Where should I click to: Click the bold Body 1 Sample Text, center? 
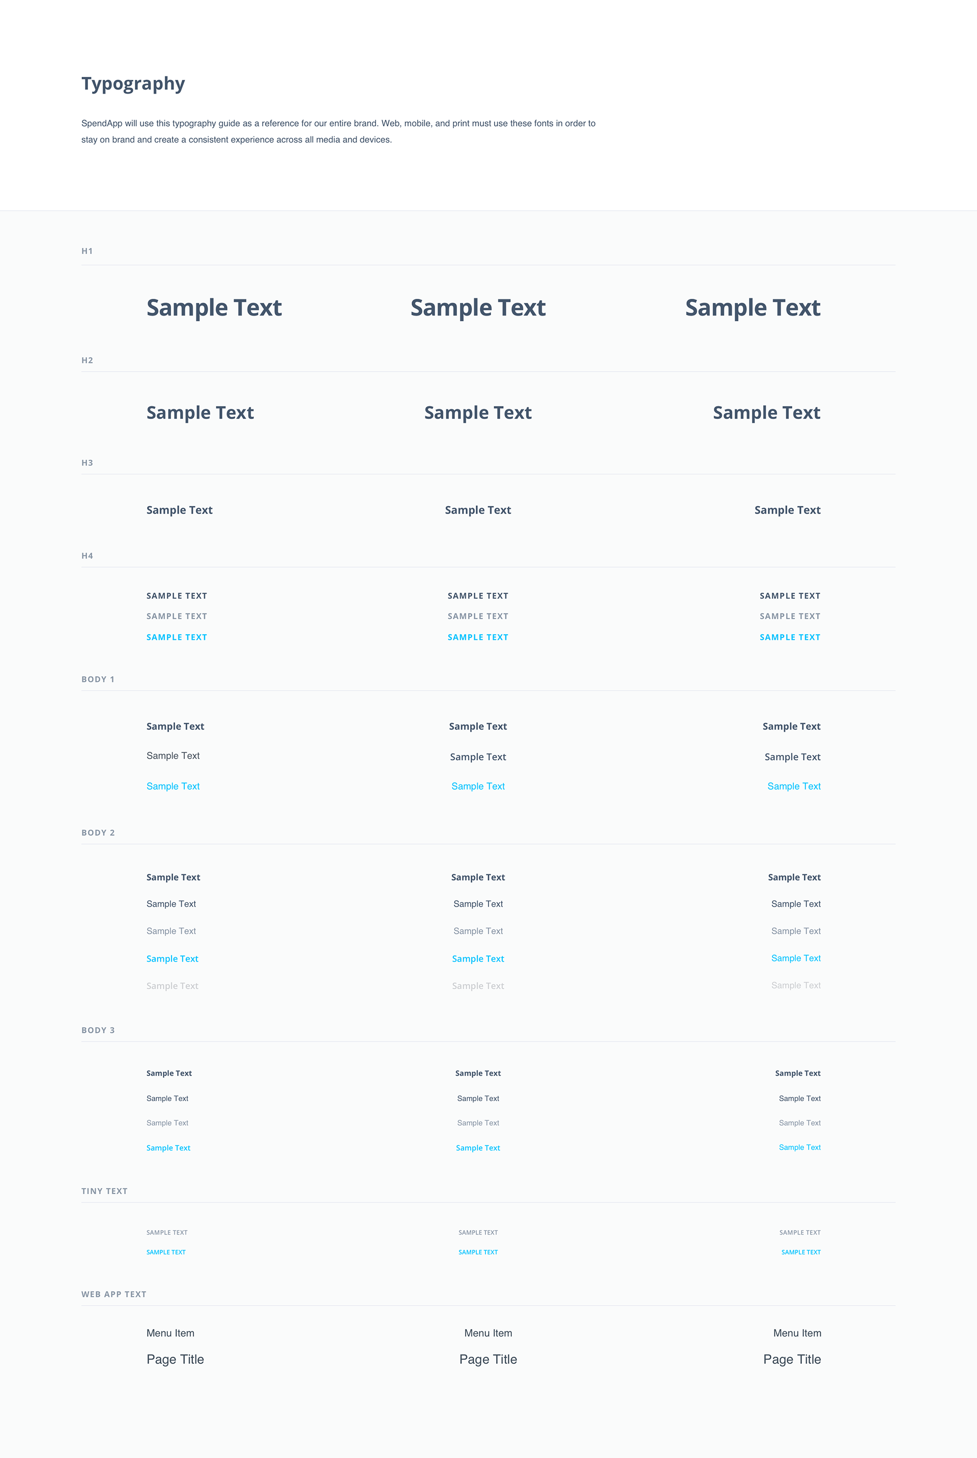(x=478, y=726)
